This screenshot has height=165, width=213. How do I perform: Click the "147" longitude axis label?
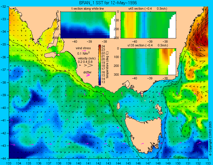(x=148, y=163)
